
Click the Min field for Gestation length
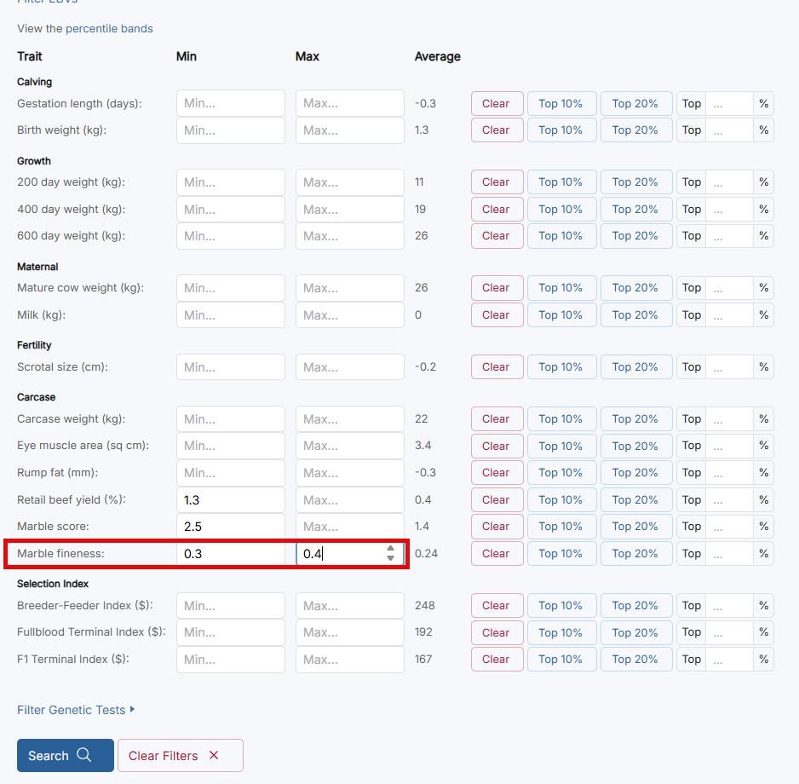pos(230,104)
